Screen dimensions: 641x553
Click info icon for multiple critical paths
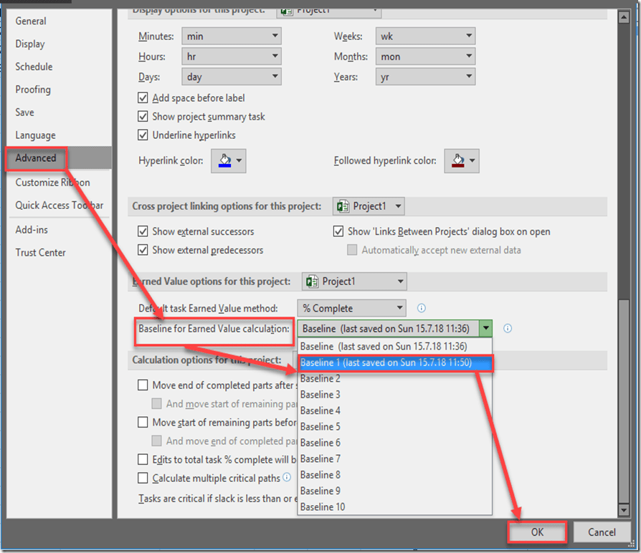287,477
